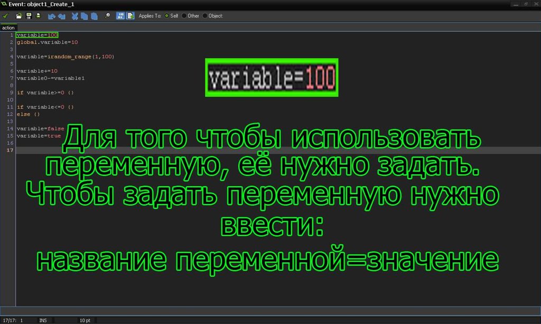541x324 pixels.
Task: Open the load code from file icon
Action: (x=19, y=16)
